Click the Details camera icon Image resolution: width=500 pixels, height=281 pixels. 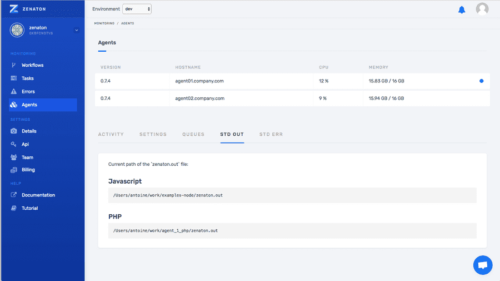13,131
